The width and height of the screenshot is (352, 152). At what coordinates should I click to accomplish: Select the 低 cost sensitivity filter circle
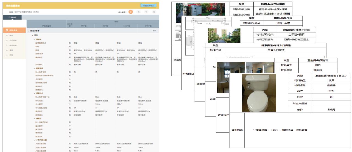click(154, 12)
